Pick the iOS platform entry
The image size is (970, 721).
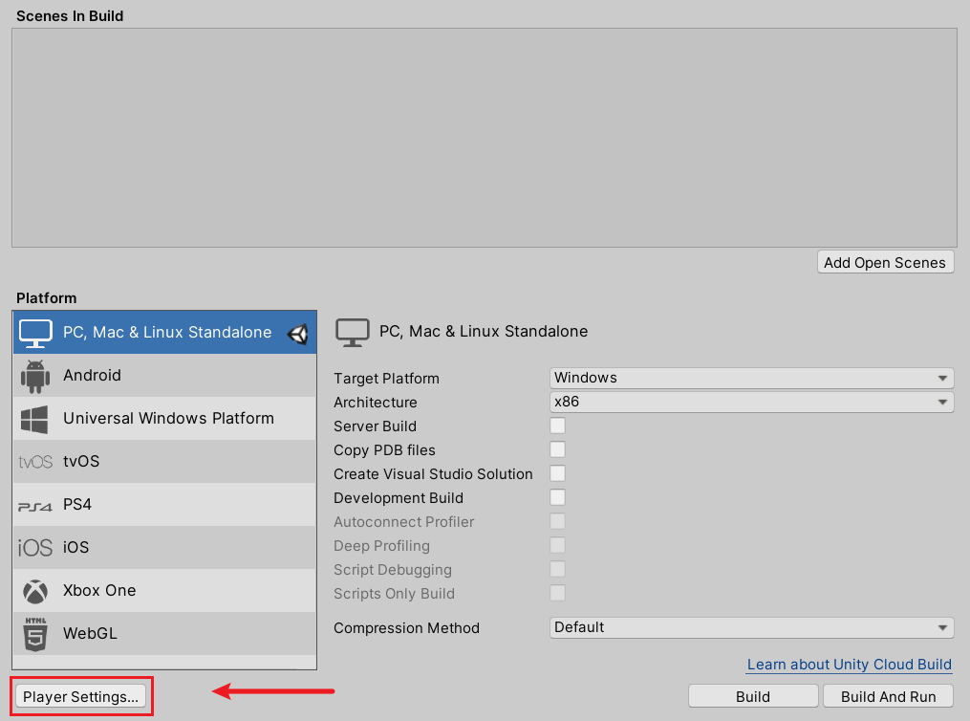(x=164, y=548)
